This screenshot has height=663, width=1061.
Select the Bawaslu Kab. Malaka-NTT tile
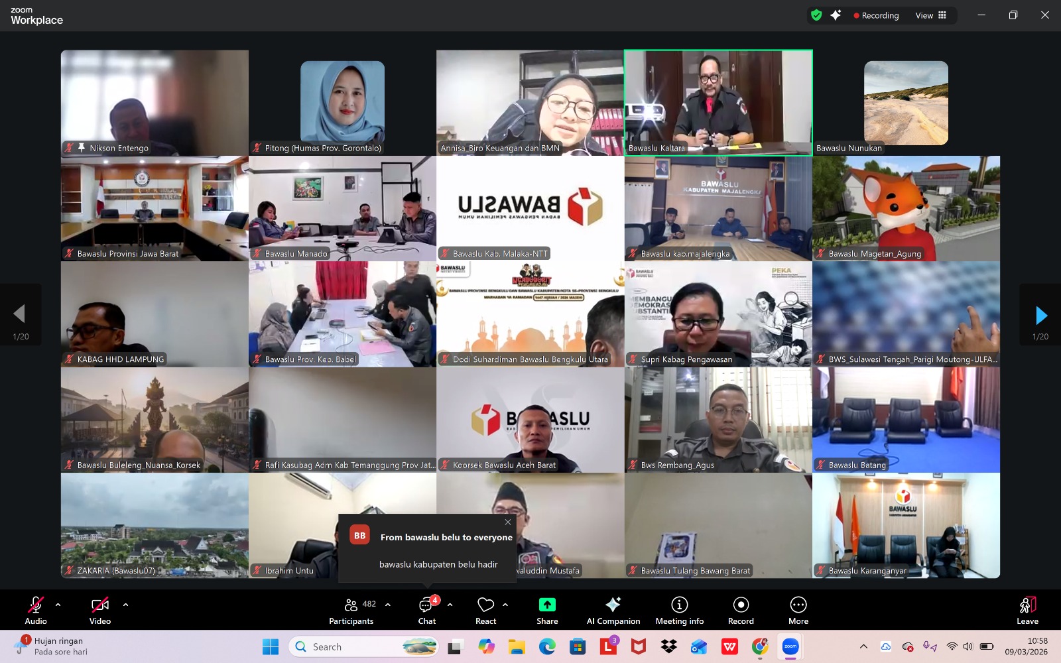[x=530, y=208]
